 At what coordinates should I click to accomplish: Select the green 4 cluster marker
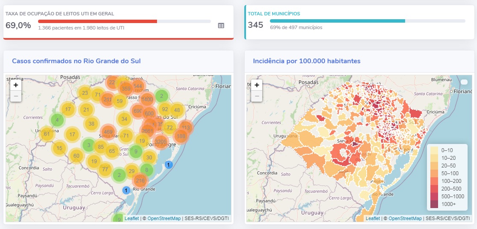coord(57,120)
